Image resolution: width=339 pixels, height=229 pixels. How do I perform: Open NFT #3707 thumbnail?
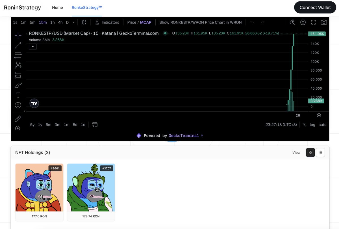[x=91, y=187]
